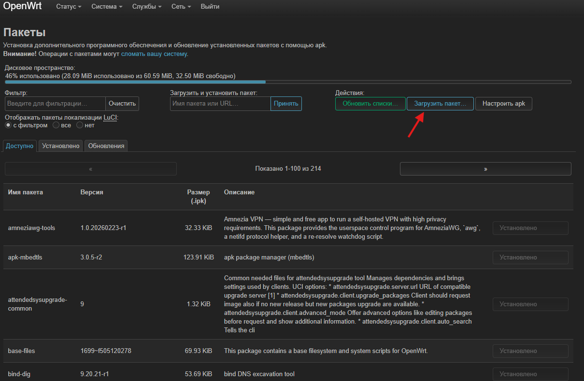This screenshot has height=381, width=584.
Task: Switch to the Установлено tab
Action: (60, 146)
